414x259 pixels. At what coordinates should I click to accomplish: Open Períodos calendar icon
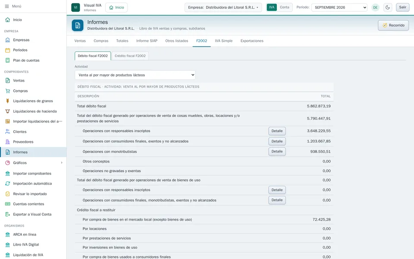click(8, 50)
